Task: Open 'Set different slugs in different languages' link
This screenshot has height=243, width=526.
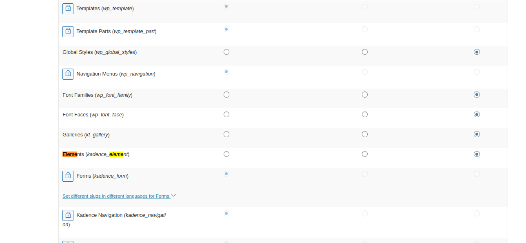Action: pyautogui.click(x=116, y=196)
